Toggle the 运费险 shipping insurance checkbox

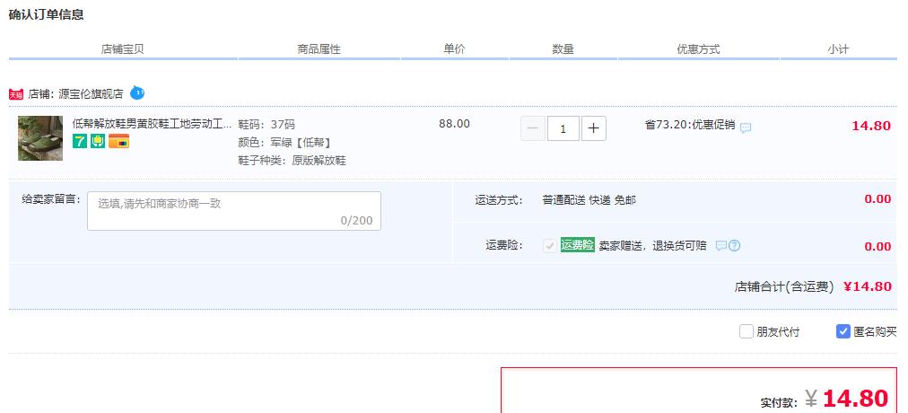point(549,246)
